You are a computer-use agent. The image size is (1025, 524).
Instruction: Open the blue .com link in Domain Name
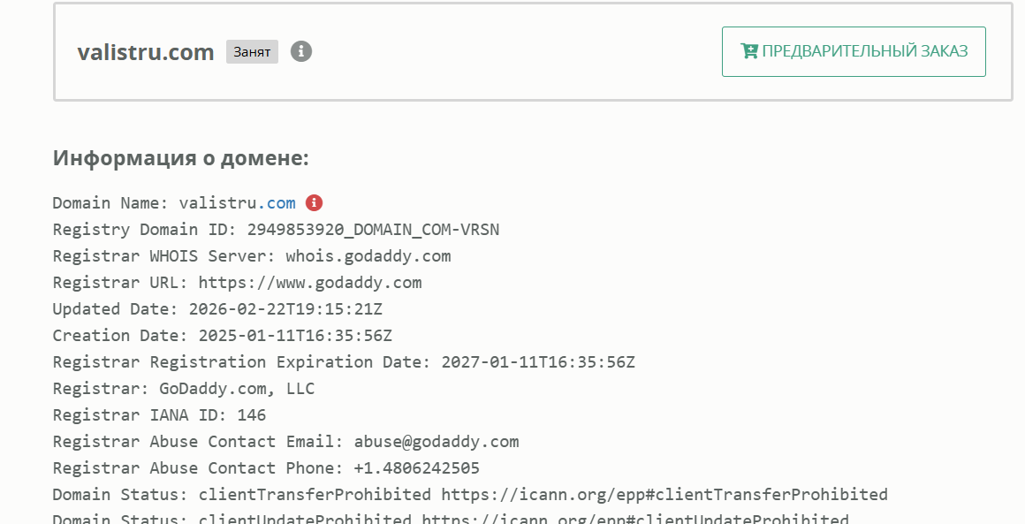pos(281,203)
